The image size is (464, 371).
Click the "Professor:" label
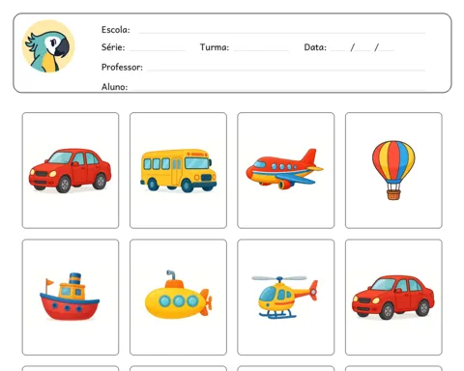point(122,67)
